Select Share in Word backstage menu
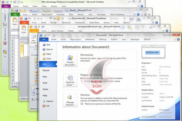This screenshot has width=182, height=121. [x=45, y=89]
